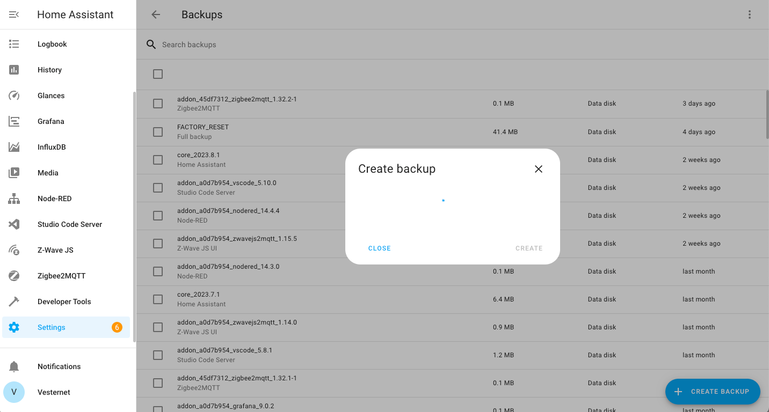Viewport: 769px width, 412px height.
Task: Open the core_2023.7.1 backup name
Action: (x=198, y=295)
